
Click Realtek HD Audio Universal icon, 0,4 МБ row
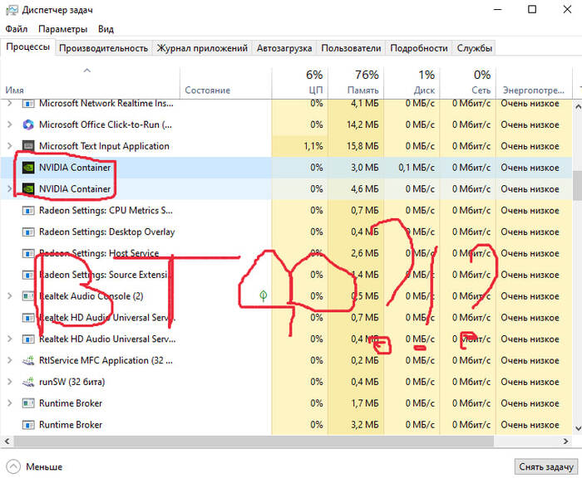[28, 339]
